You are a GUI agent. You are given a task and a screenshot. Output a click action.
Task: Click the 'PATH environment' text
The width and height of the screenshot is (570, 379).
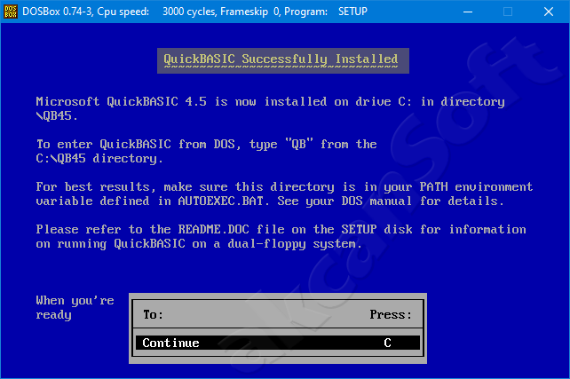(476, 186)
